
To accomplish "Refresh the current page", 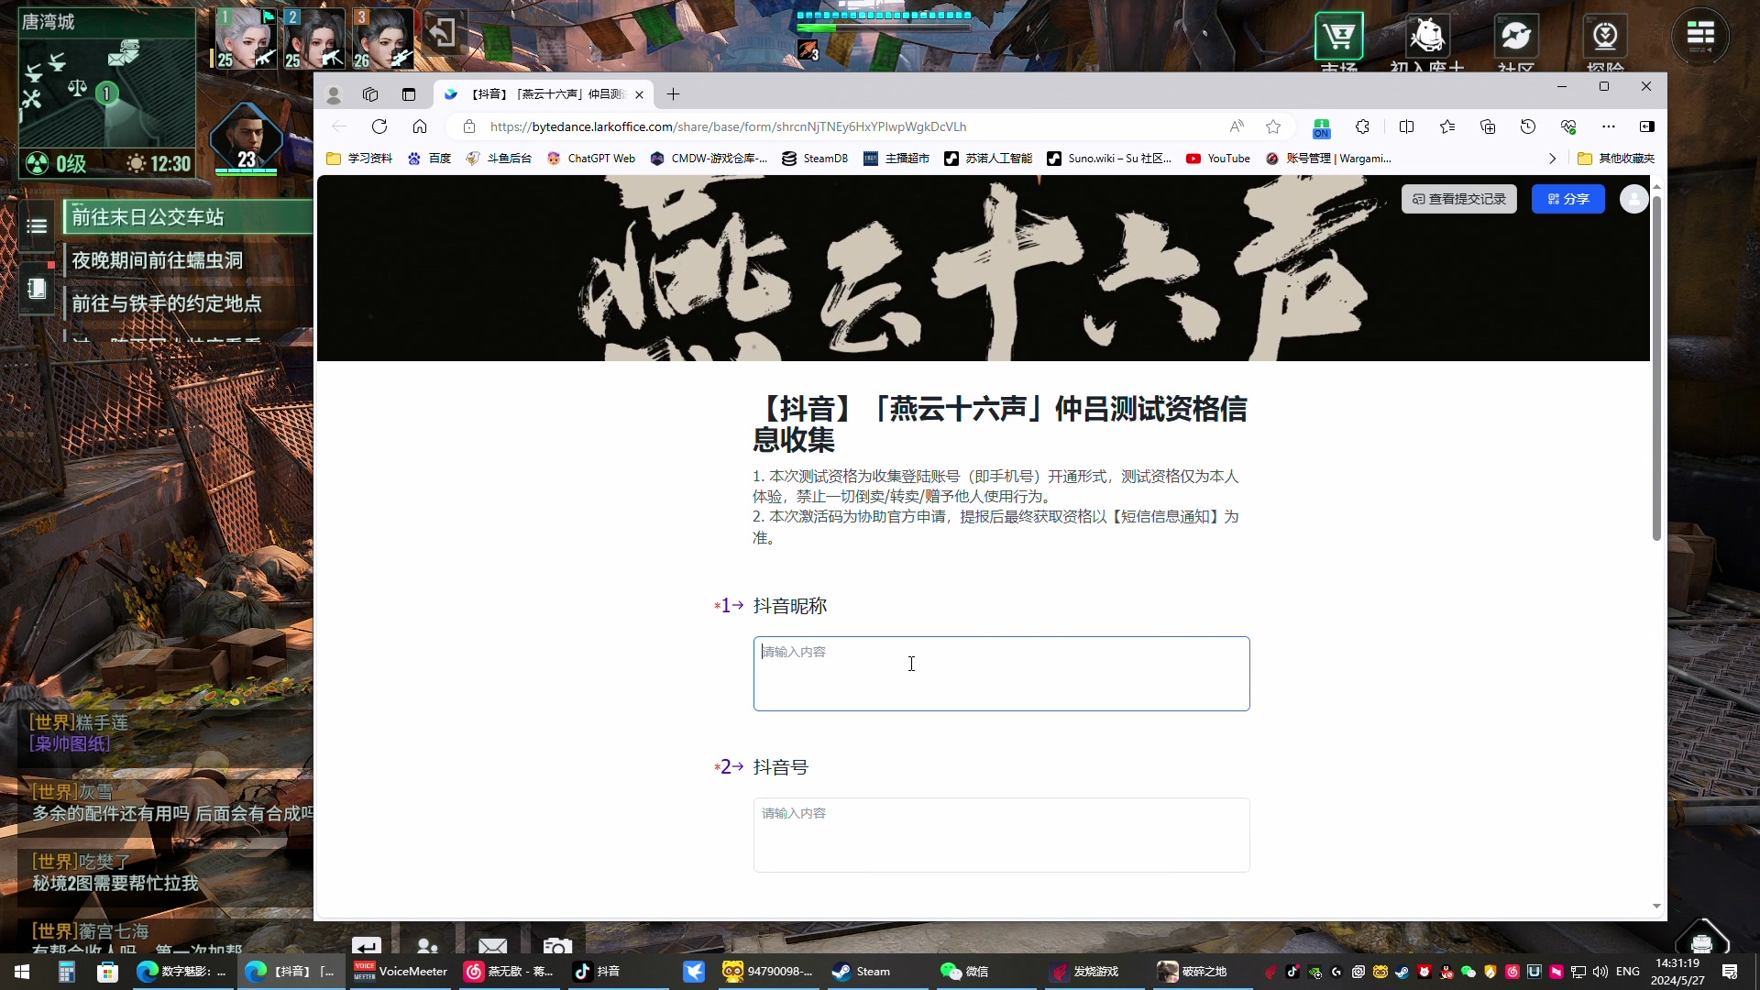I will [x=379, y=126].
